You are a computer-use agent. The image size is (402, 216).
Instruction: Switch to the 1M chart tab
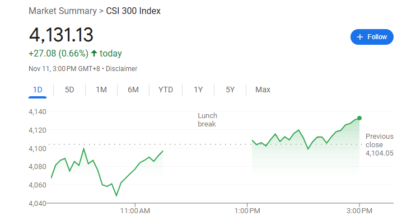[x=101, y=90]
